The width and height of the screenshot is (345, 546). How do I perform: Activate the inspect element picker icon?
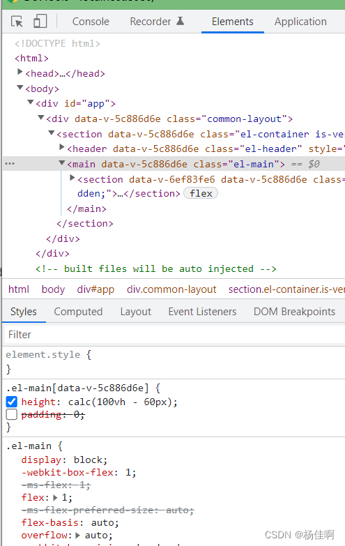(17, 22)
